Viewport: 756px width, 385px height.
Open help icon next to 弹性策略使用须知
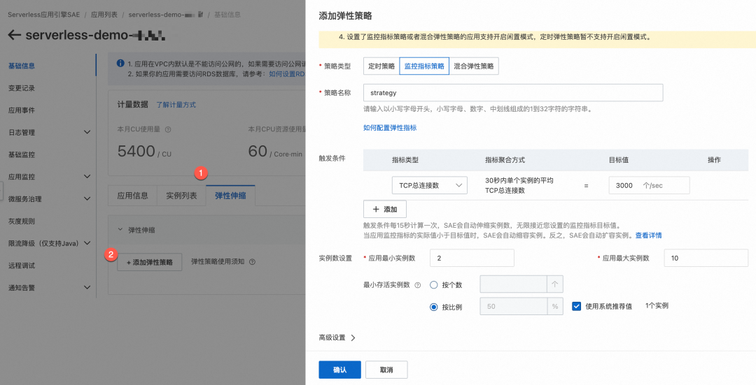[x=252, y=262]
